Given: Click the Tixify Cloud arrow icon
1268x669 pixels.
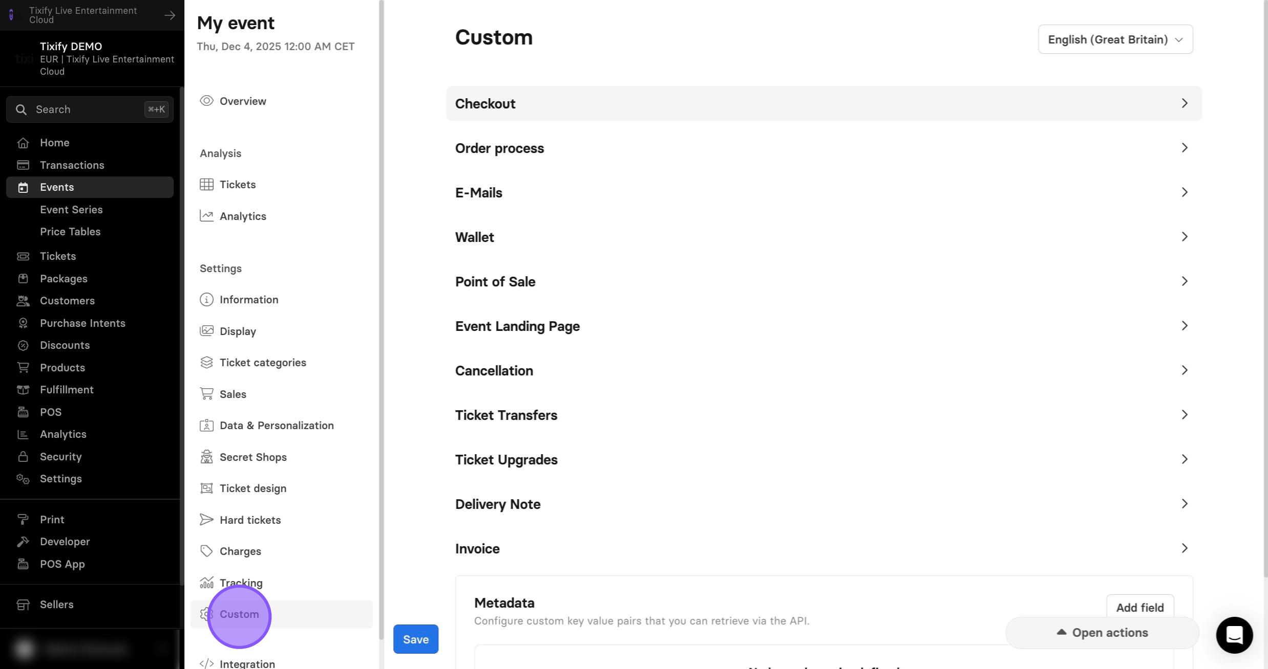Looking at the screenshot, I should 170,15.
